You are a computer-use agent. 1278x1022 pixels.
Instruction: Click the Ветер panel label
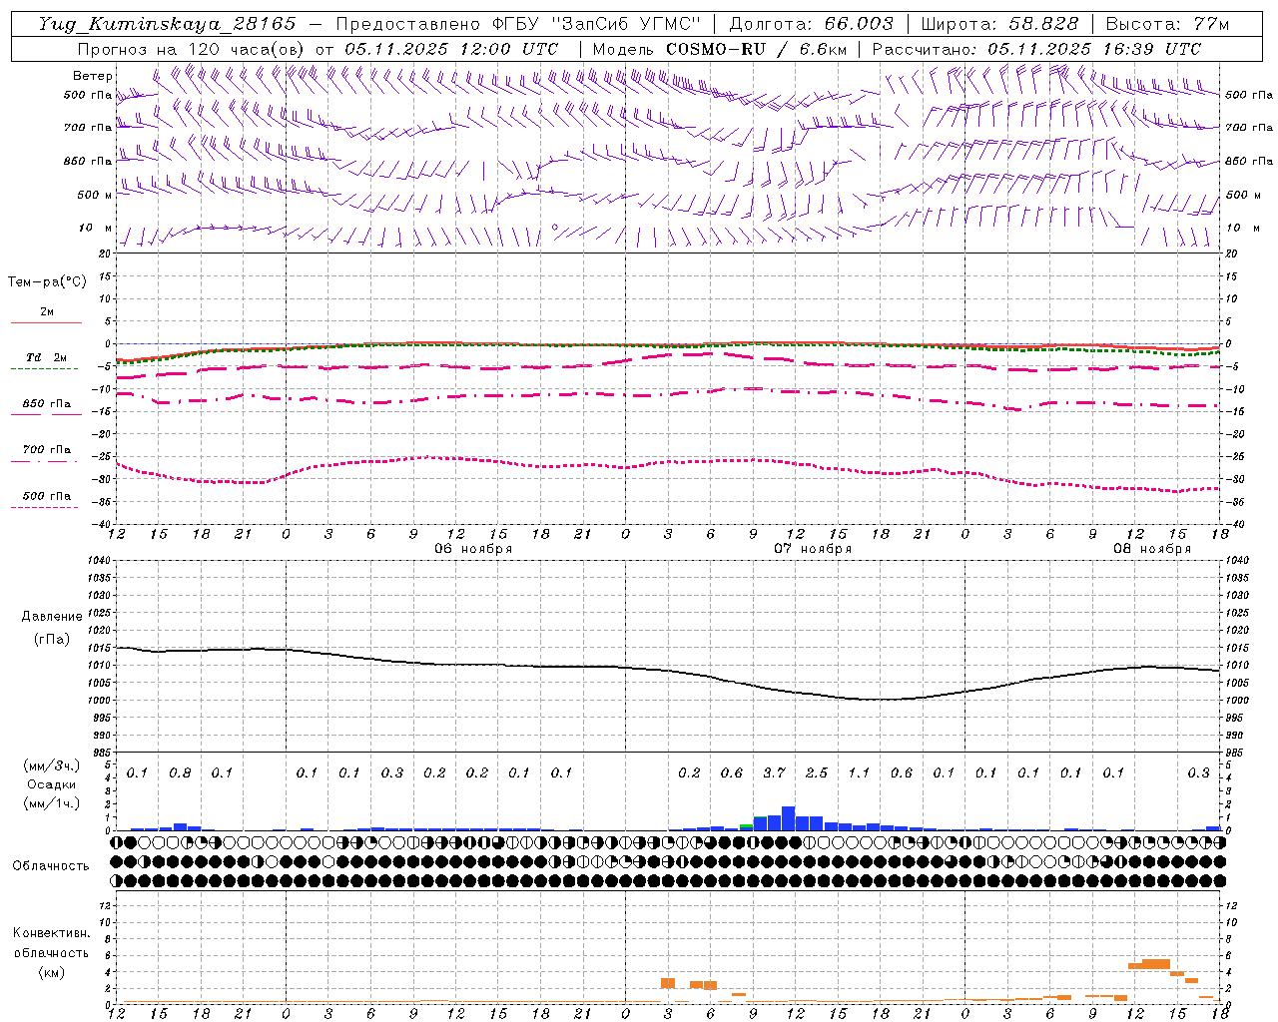92,76
